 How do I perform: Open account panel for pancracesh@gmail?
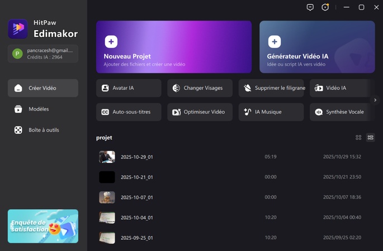click(43, 54)
